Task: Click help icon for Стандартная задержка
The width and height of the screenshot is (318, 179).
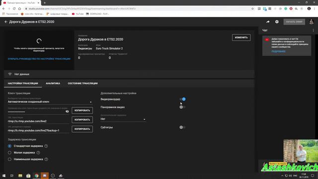Action: point(46,146)
